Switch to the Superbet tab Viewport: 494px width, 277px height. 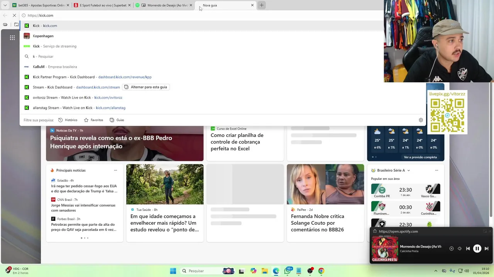coord(102,5)
